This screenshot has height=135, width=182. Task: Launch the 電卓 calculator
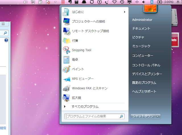95,60
